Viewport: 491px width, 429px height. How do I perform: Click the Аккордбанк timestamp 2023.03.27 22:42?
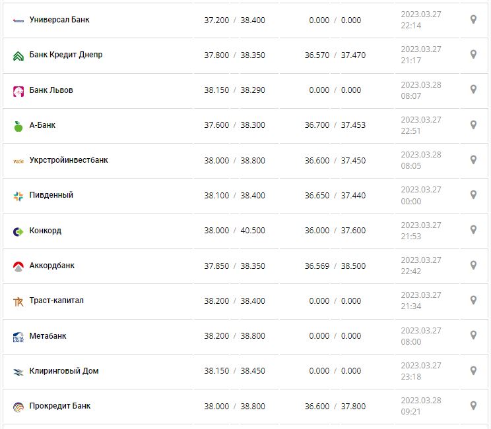421,266
